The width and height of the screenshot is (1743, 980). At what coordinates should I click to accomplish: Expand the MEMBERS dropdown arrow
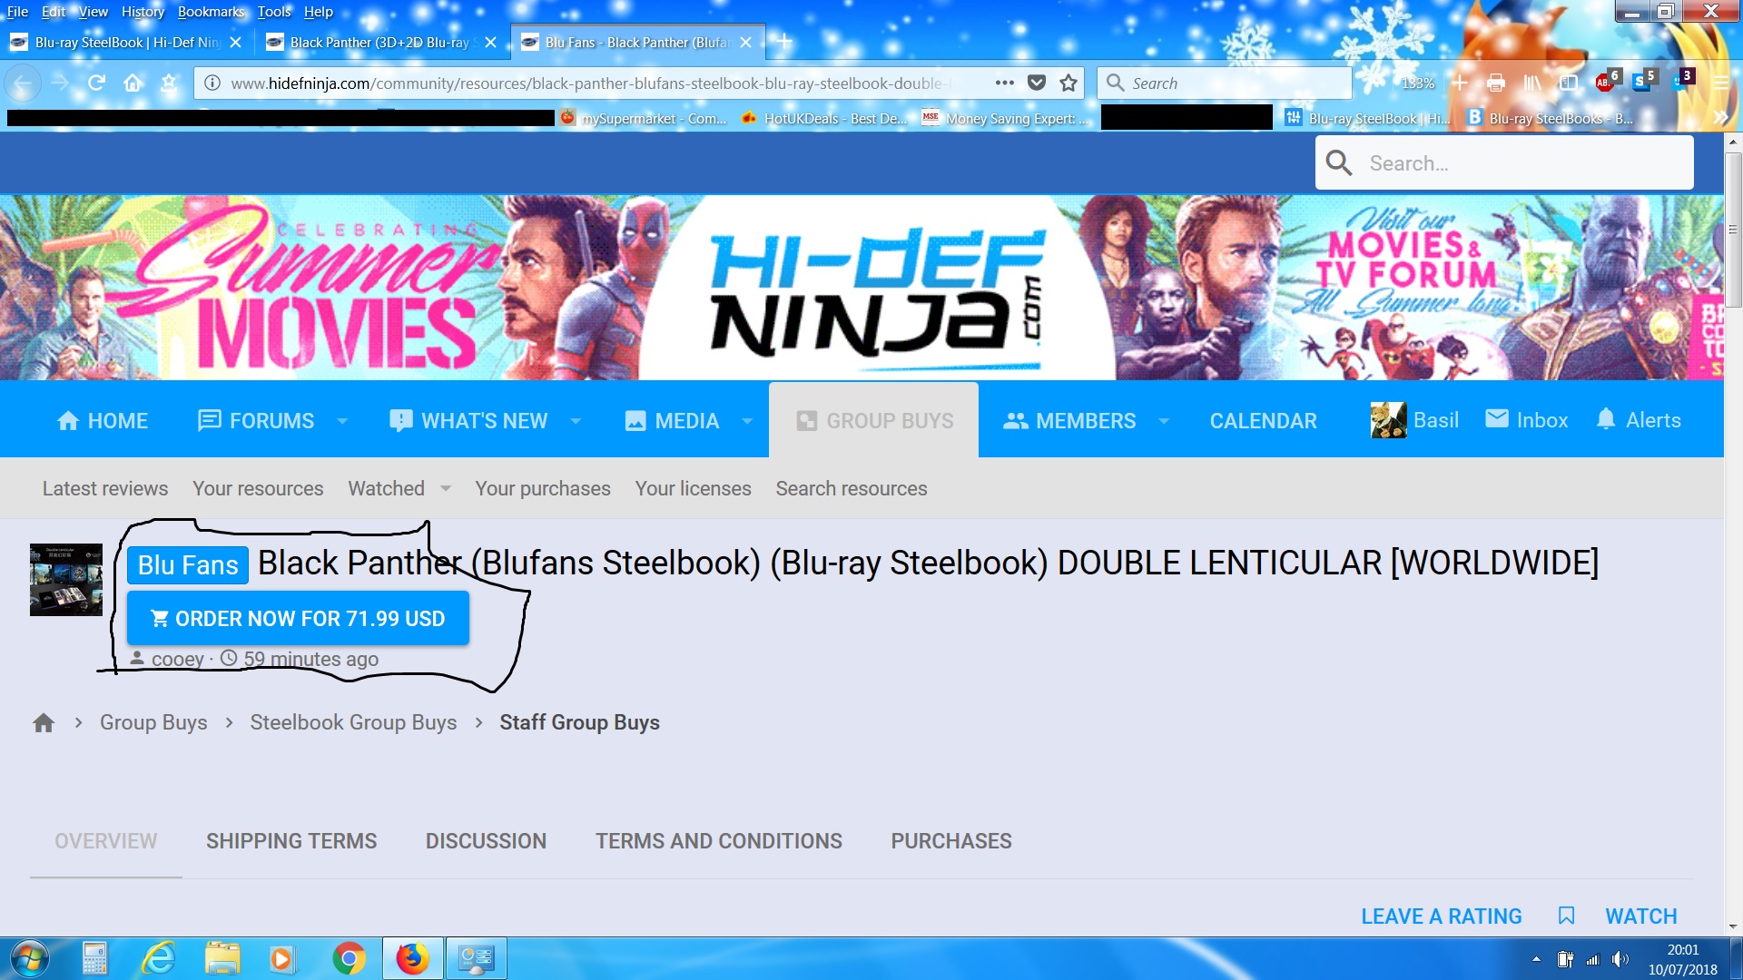point(1164,421)
